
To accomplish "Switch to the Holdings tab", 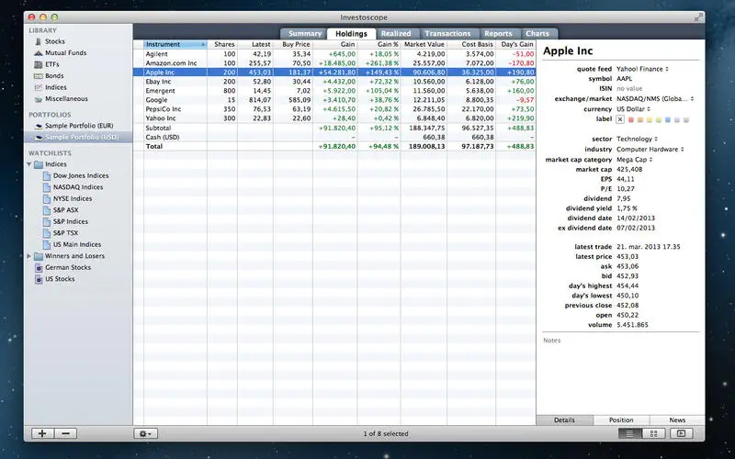I will pyautogui.click(x=351, y=34).
